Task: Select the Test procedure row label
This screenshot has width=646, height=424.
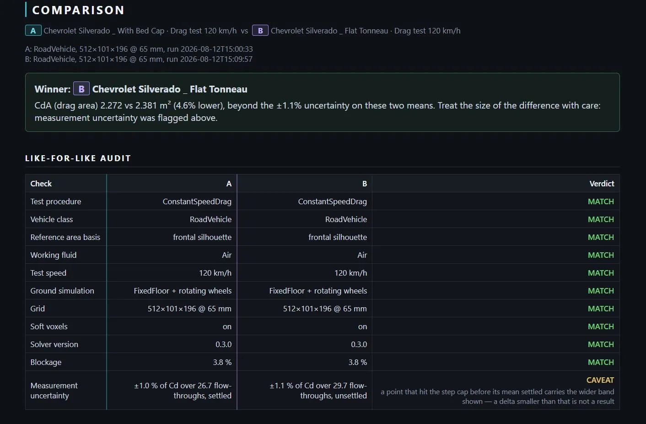Action: pyautogui.click(x=56, y=201)
